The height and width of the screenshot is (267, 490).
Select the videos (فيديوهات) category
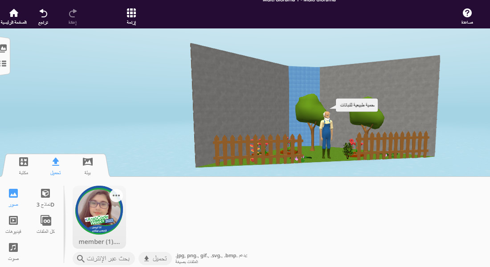click(x=13, y=225)
